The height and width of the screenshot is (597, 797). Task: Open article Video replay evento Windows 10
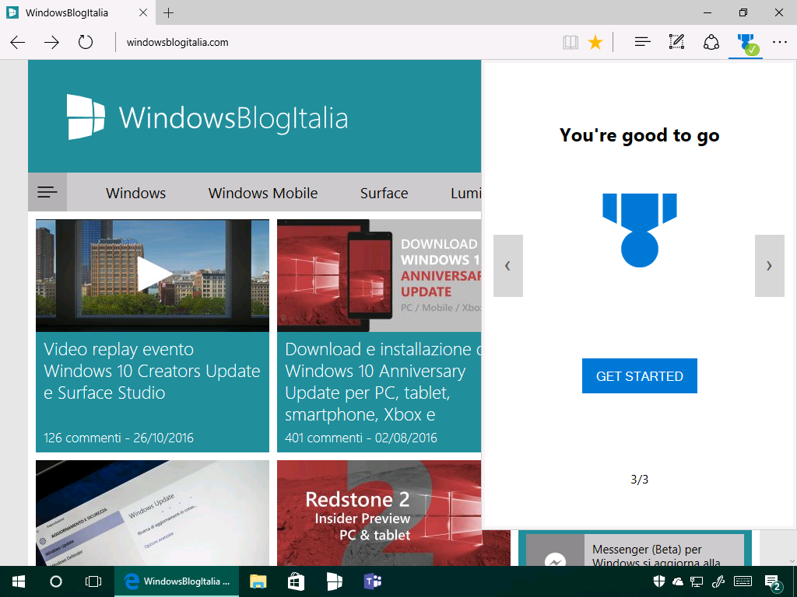152,371
